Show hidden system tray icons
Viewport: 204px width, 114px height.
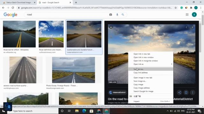coord(168,111)
